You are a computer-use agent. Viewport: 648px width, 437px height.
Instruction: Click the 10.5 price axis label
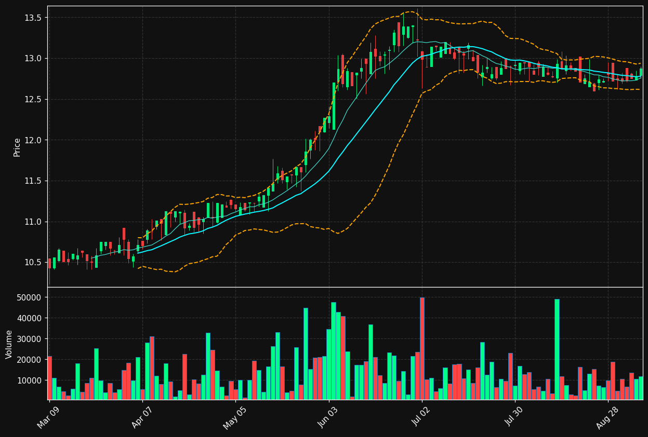pos(34,263)
